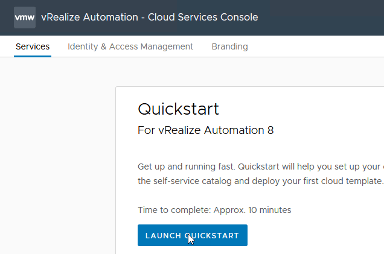Viewport: 384px width, 254px height.
Task: Click the "For vRealize Automation 8" subtitle
Action: (206, 130)
